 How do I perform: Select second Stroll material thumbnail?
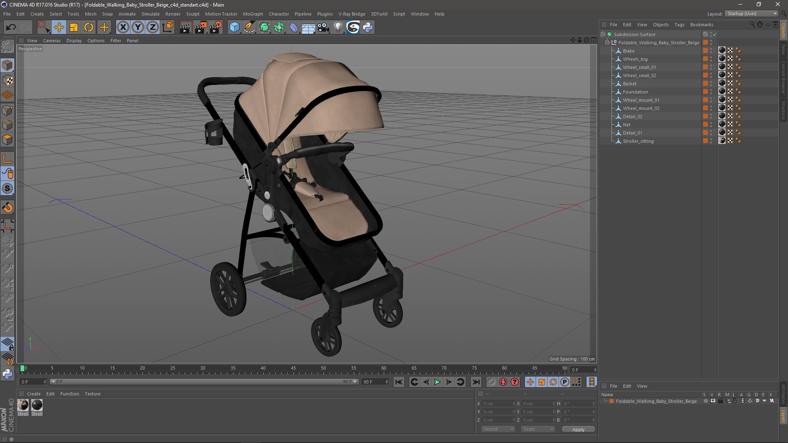[37, 405]
